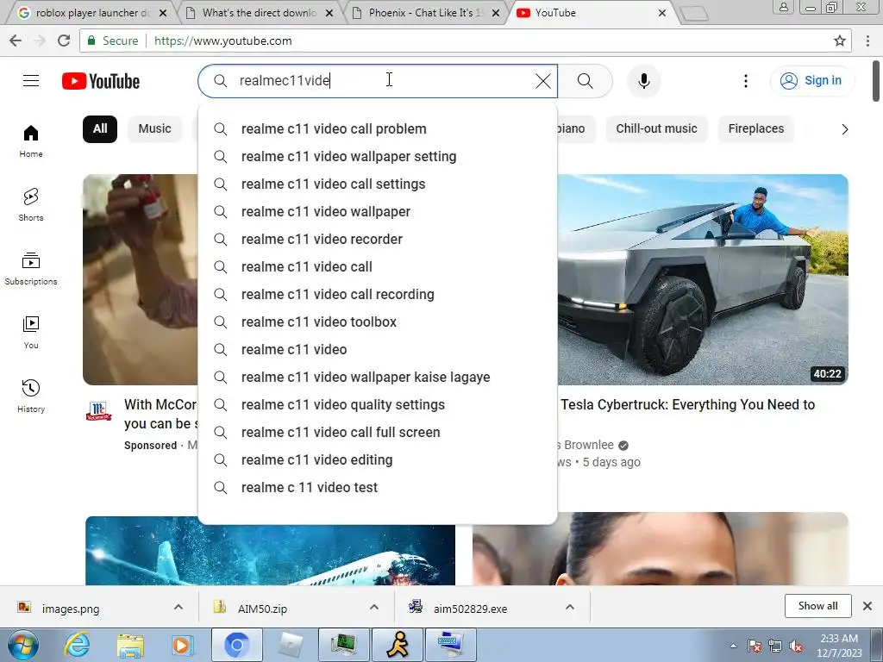The width and height of the screenshot is (883, 662).
Task: Open AIM running man taskbar icon
Action: coord(397,645)
